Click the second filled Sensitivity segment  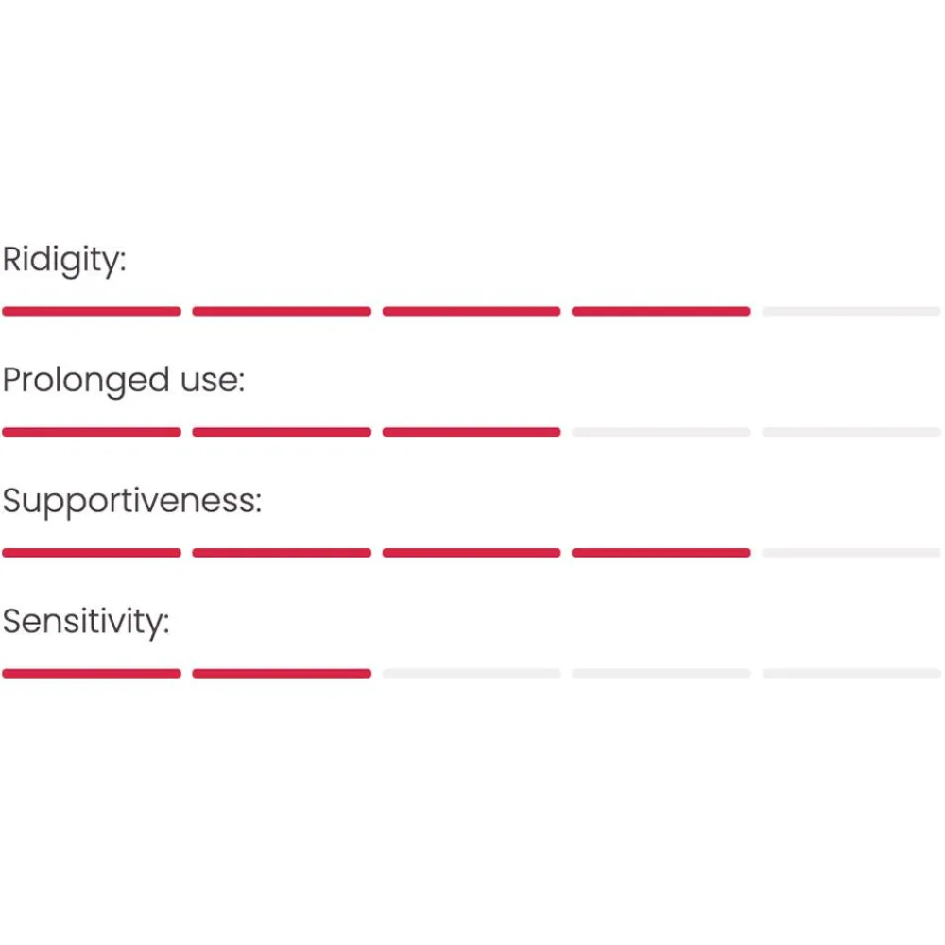[x=282, y=673]
